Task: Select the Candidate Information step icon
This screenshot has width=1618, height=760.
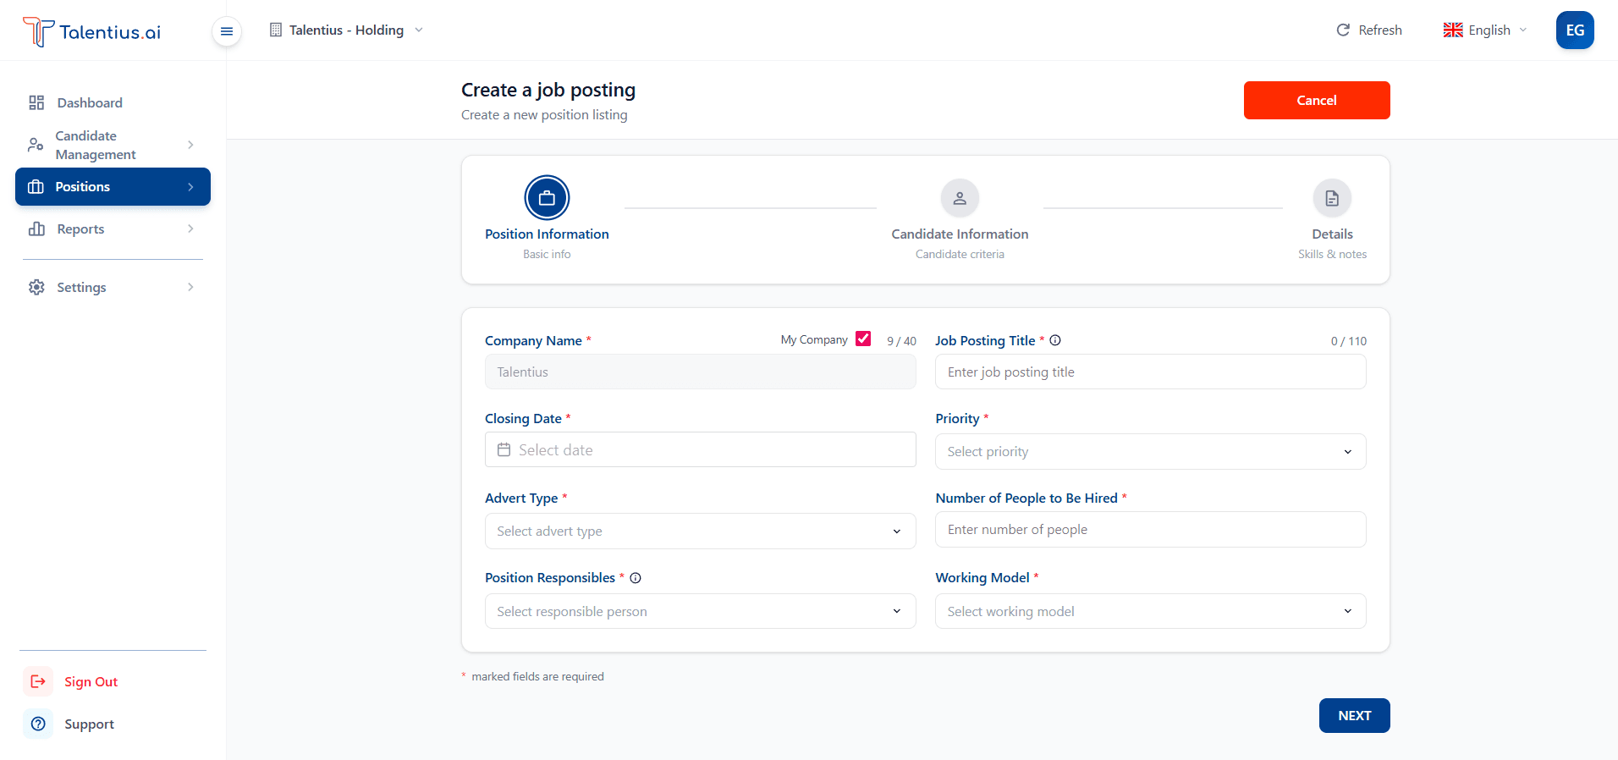Action: [960, 198]
